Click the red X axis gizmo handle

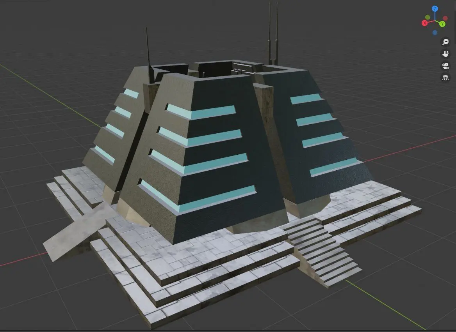coord(425,23)
